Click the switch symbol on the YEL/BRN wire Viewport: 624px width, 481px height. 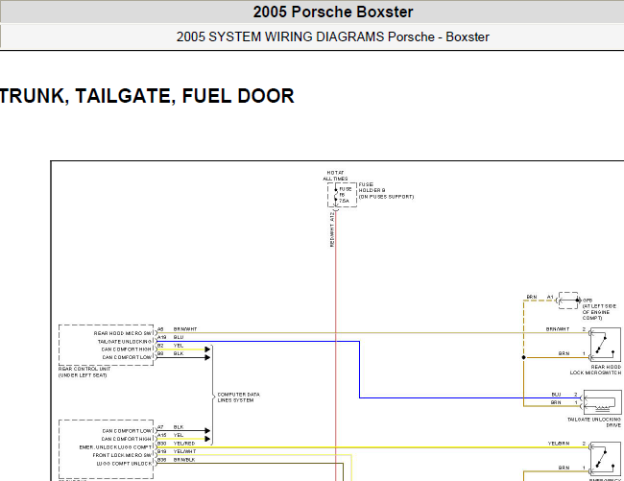point(605,459)
